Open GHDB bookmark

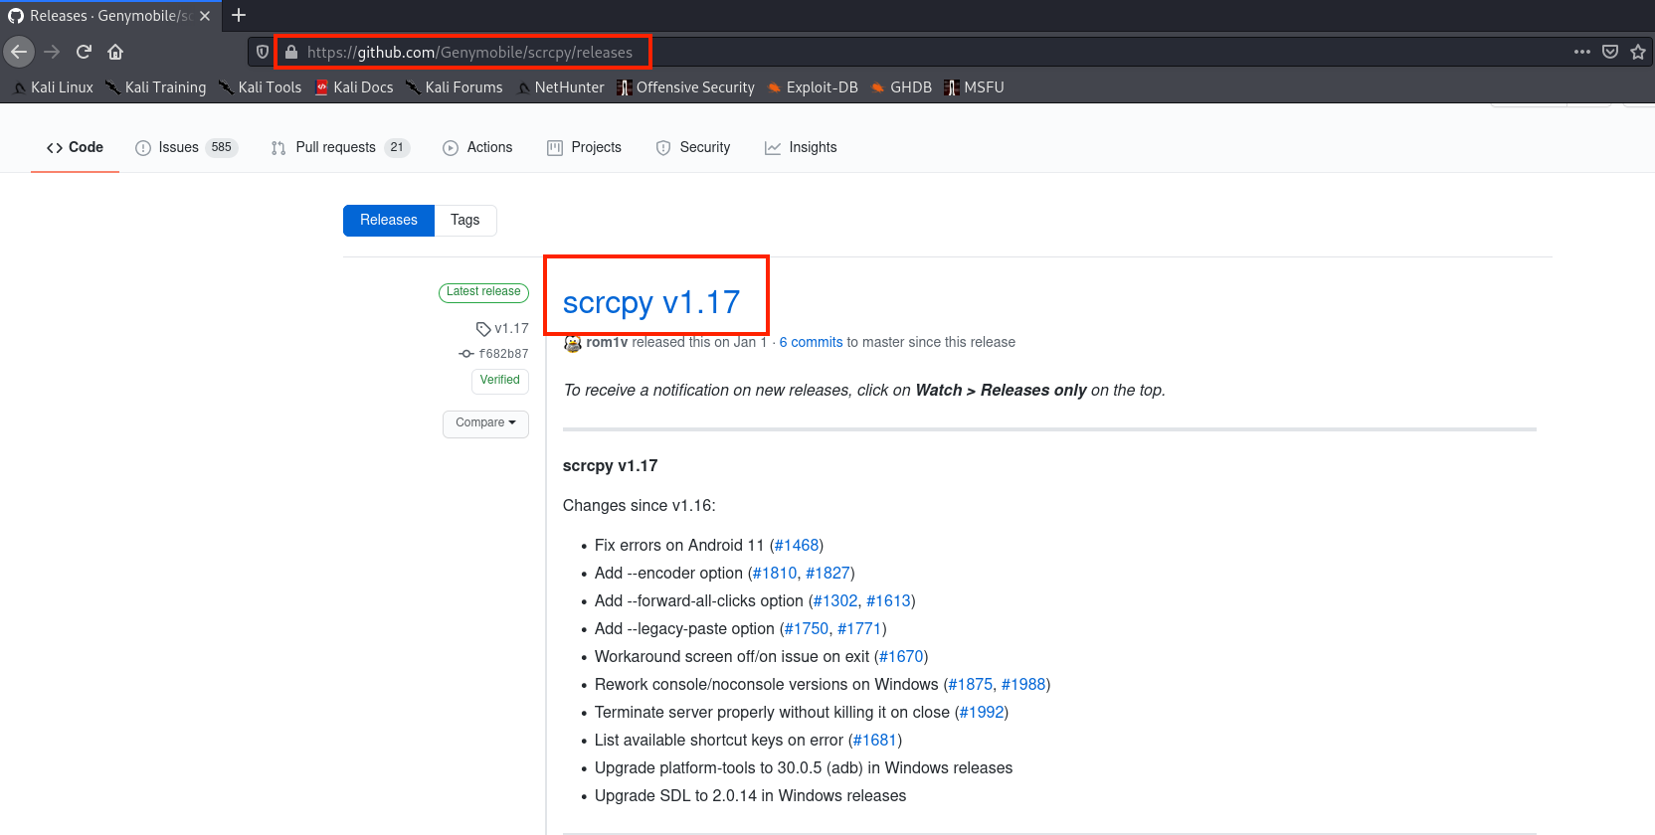902,87
